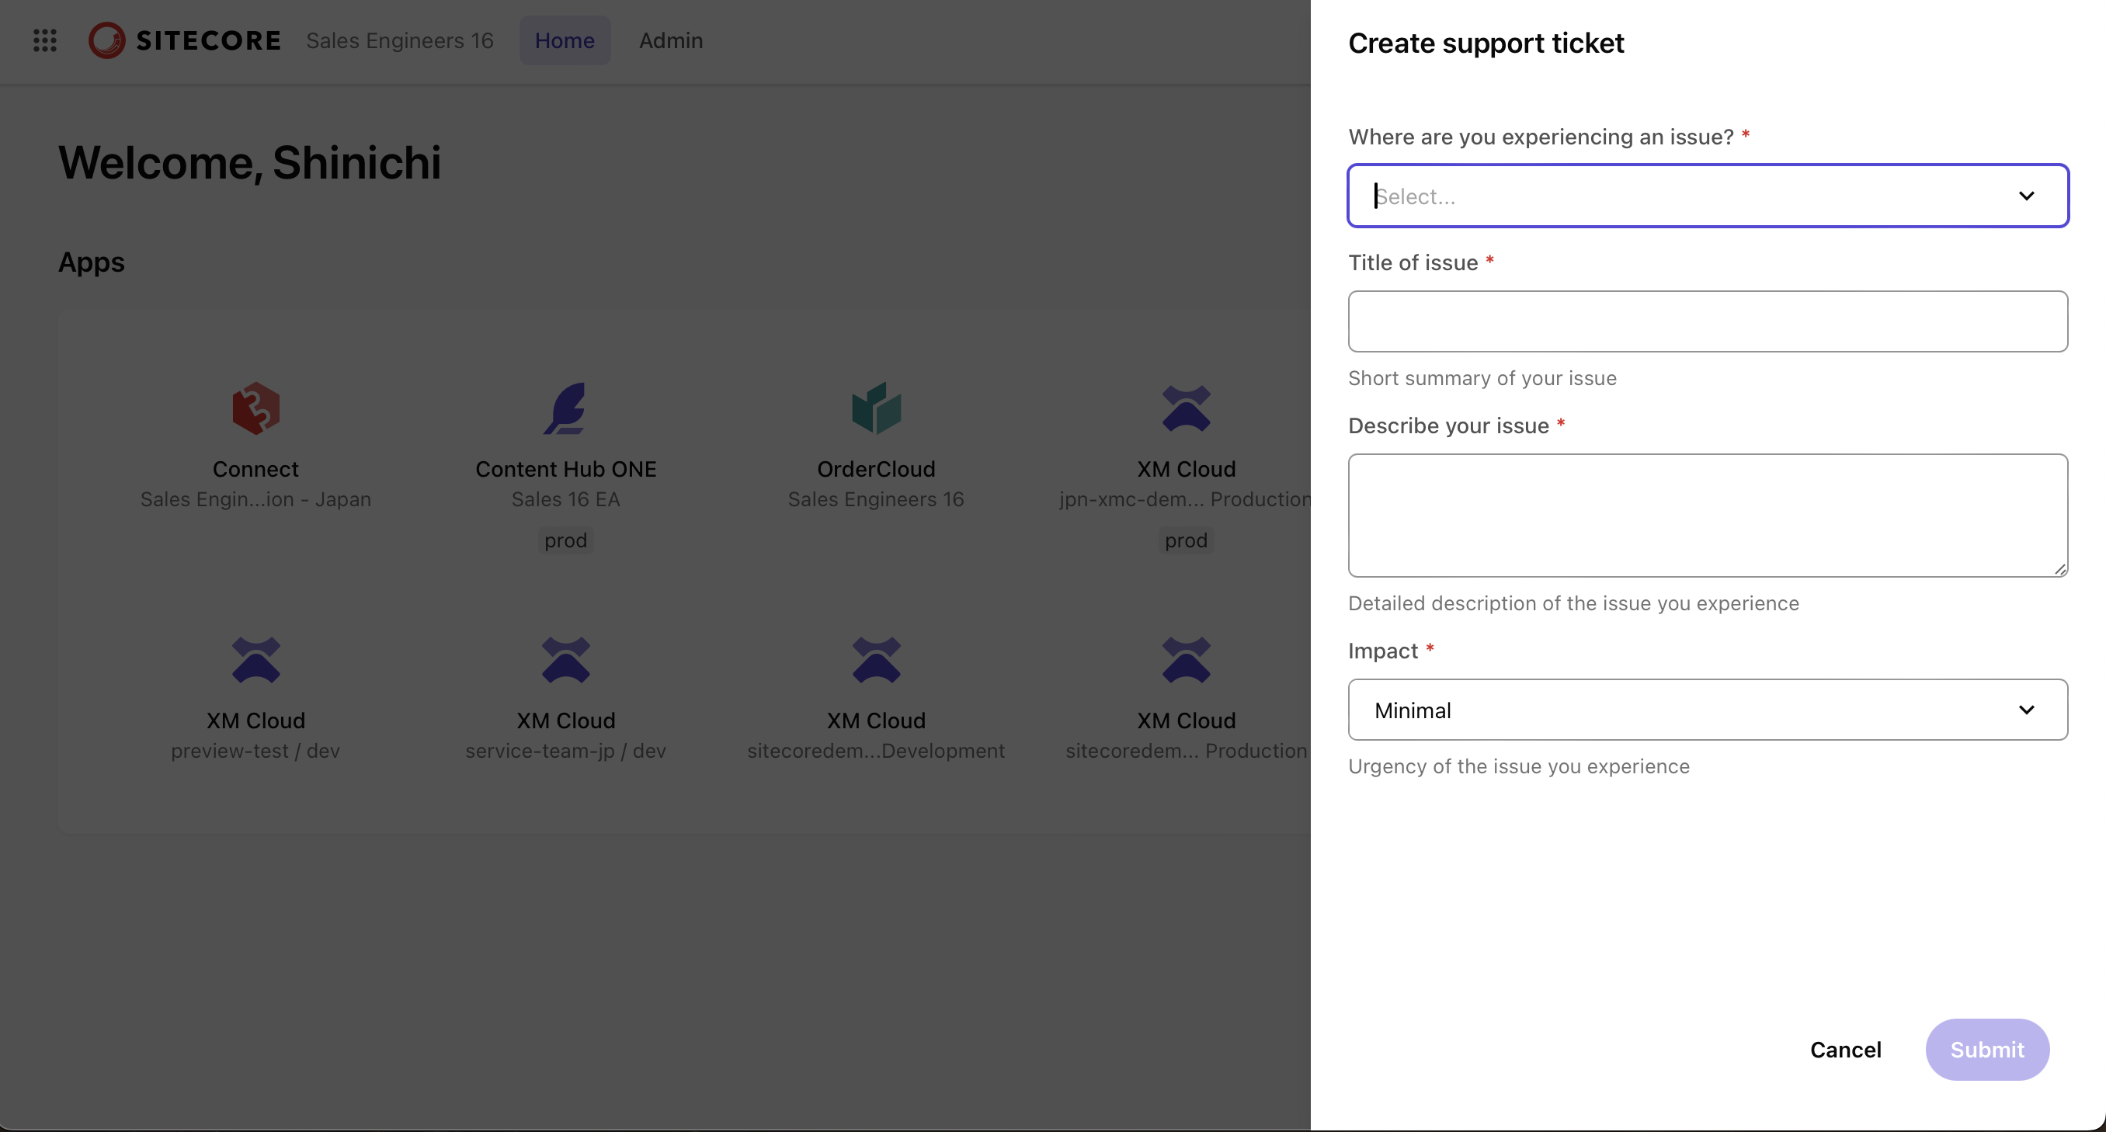The height and width of the screenshot is (1132, 2106).
Task: Open XM Cloud jpn-xmc-dem Production icon
Action: (x=1187, y=408)
